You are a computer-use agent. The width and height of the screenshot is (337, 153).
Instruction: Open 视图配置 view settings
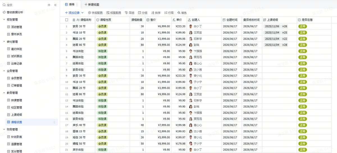[114, 13]
